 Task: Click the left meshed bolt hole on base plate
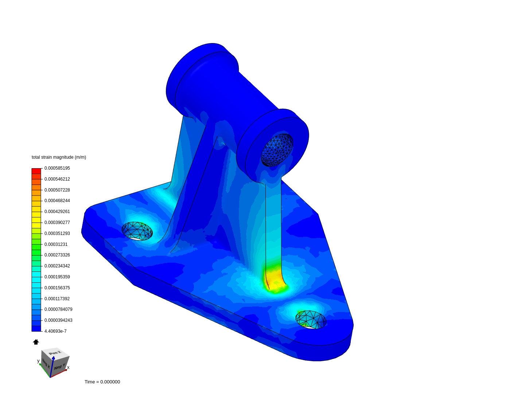click(x=137, y=231)
